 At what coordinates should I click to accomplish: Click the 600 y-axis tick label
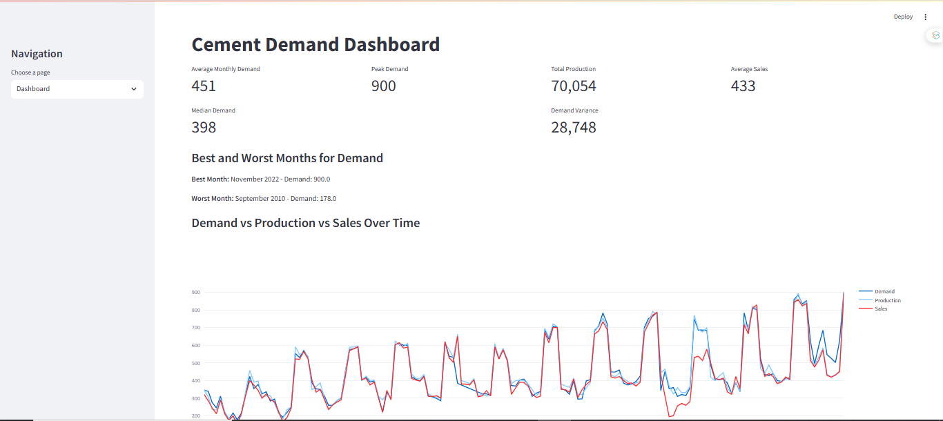click(196, 345)
